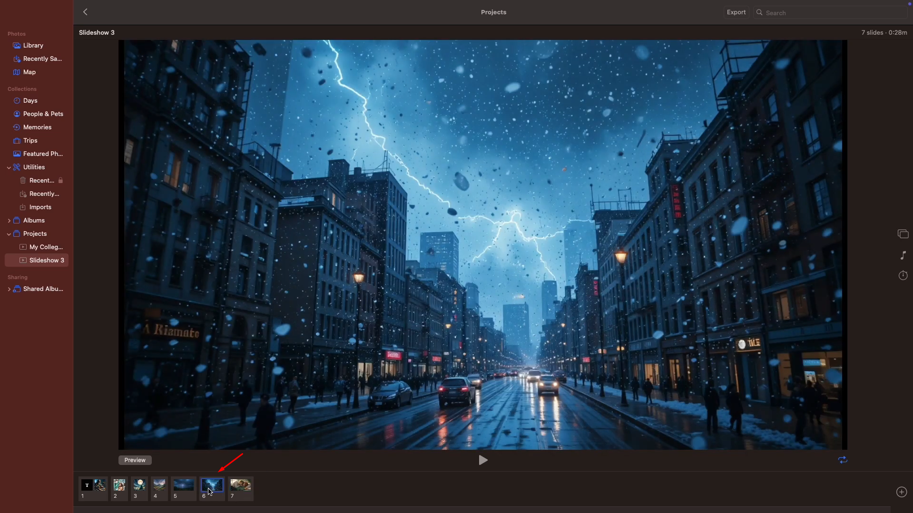Click the Slideshow 3 title text

click(x=97, y=33)
